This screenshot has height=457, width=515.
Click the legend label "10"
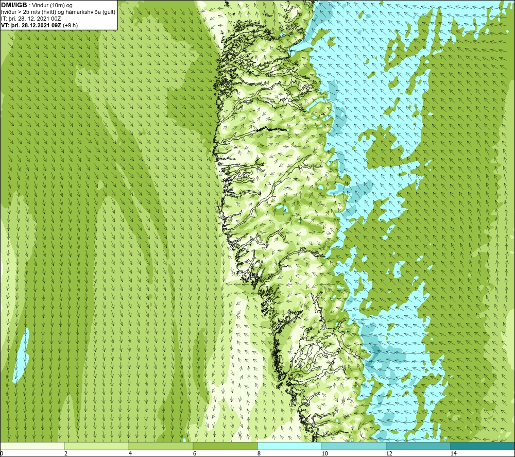pos(324,453)
